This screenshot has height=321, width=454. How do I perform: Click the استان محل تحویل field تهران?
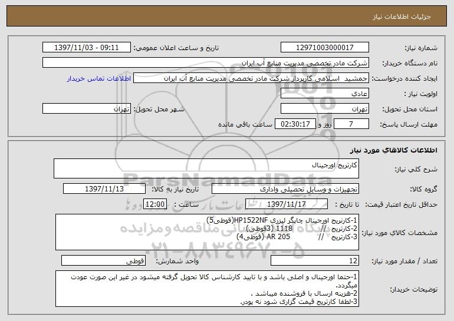pos(324,109)
